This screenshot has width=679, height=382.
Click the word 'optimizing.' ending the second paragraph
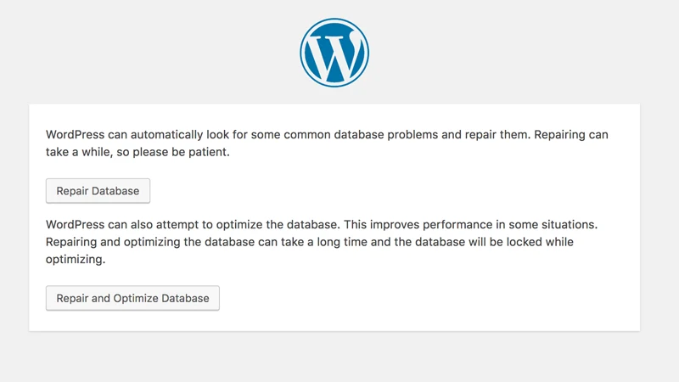[76, 260]
